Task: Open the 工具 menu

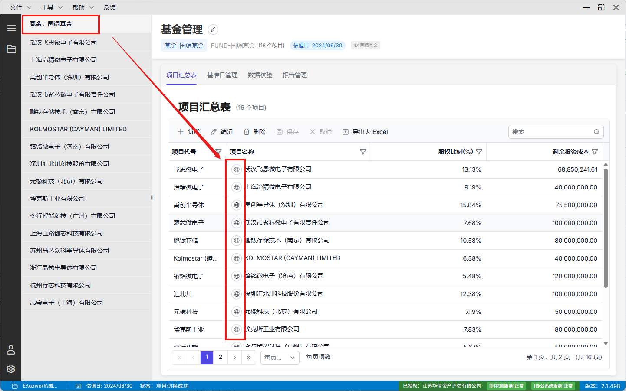Action: [x=52, y=7]
